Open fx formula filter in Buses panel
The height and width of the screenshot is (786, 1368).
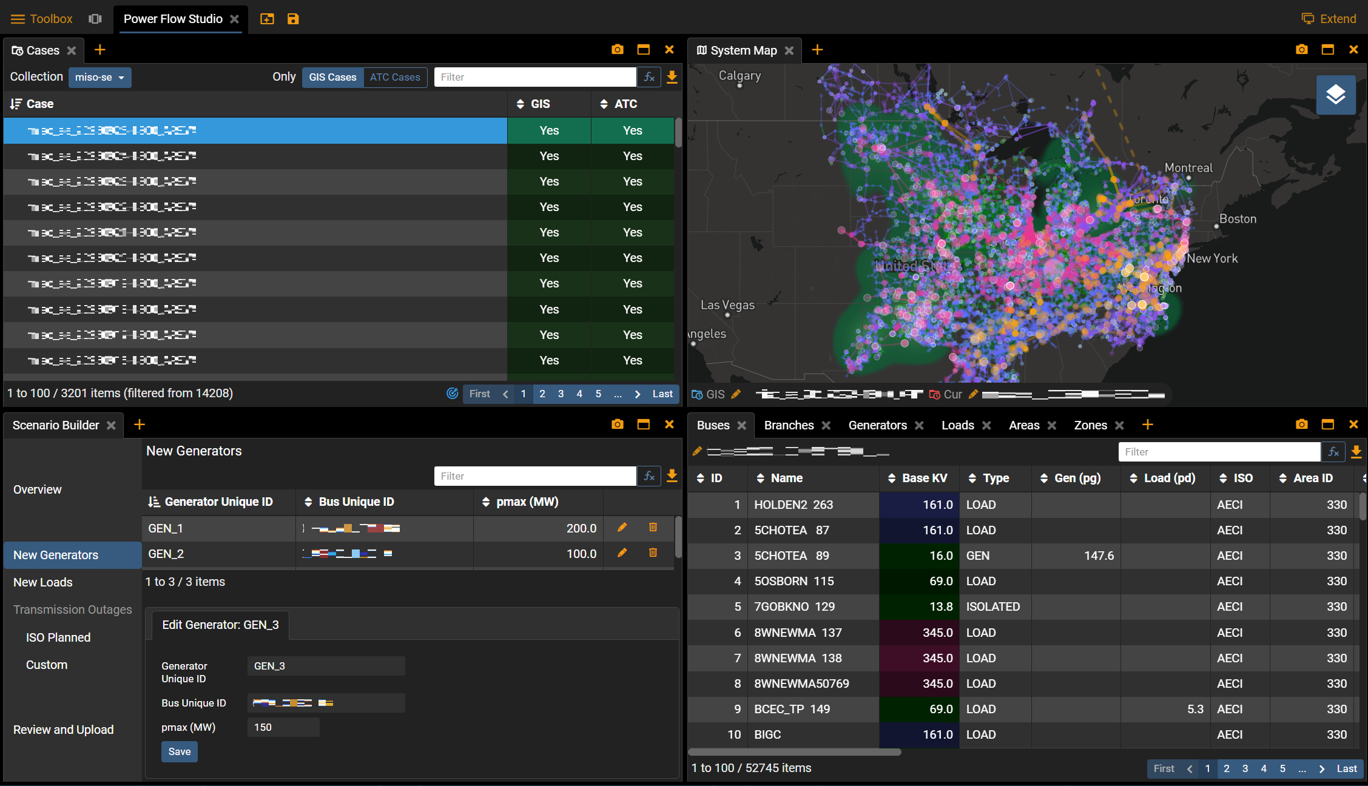[x=1333, y=452]
